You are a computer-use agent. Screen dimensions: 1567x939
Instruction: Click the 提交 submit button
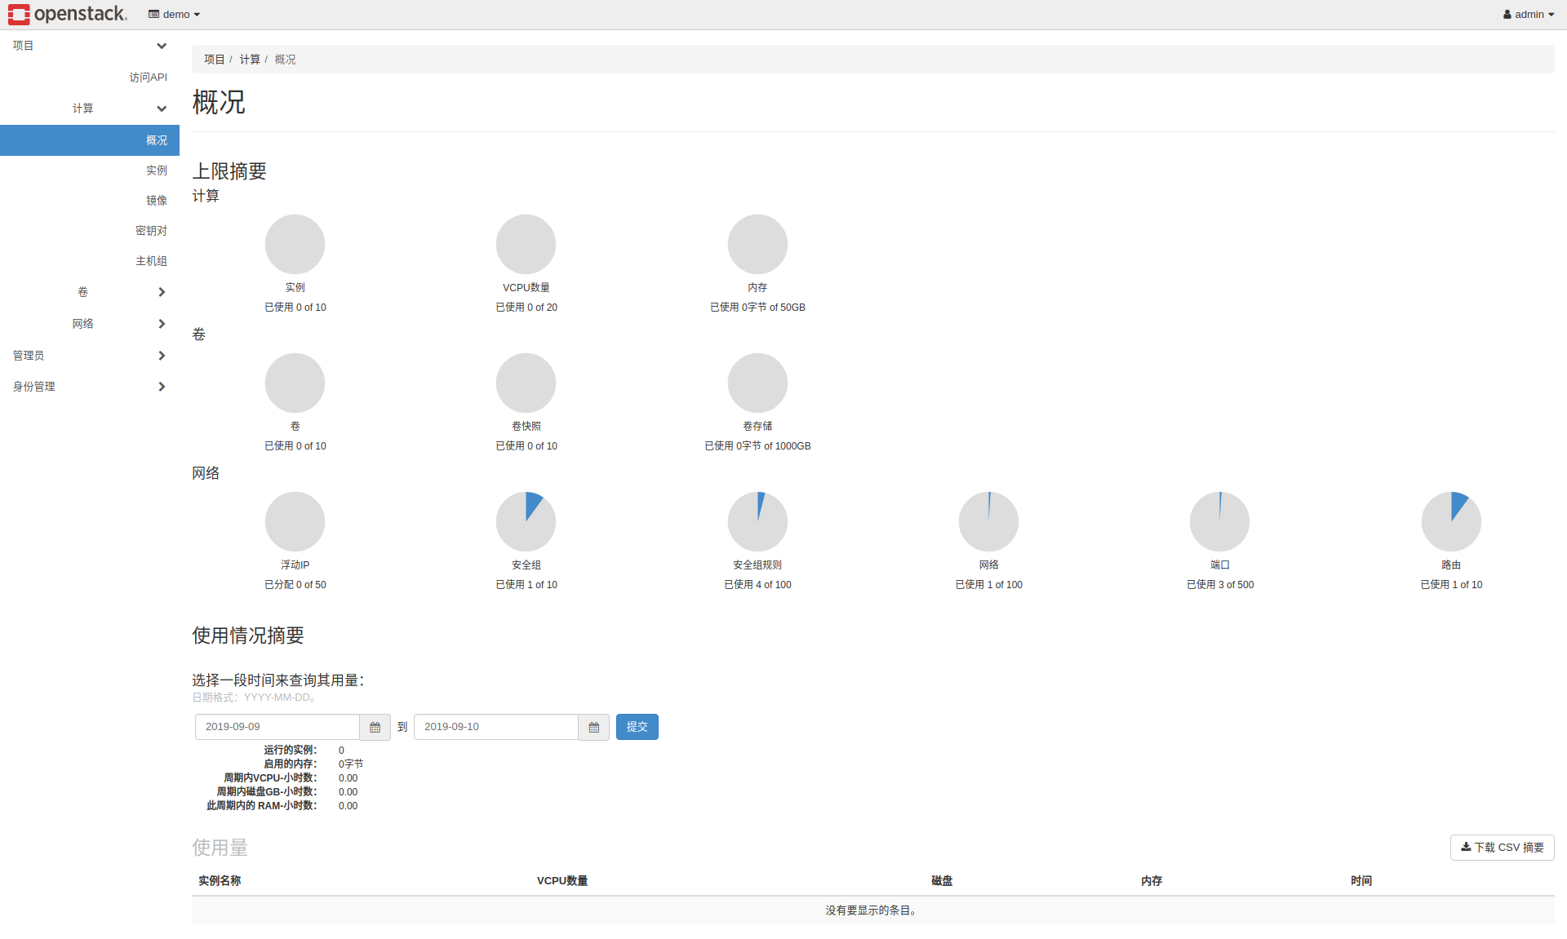637,727
